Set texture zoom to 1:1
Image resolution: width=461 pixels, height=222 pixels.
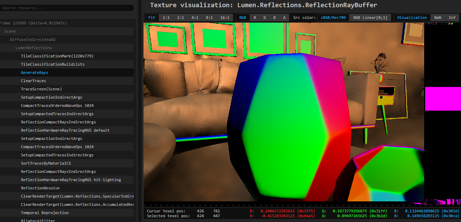[166, 17]
